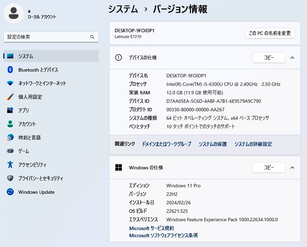This screenshot has width=307, height=247.
Task: Copy the デバイスの仕様 details
Action: click(x=269, y=58)
